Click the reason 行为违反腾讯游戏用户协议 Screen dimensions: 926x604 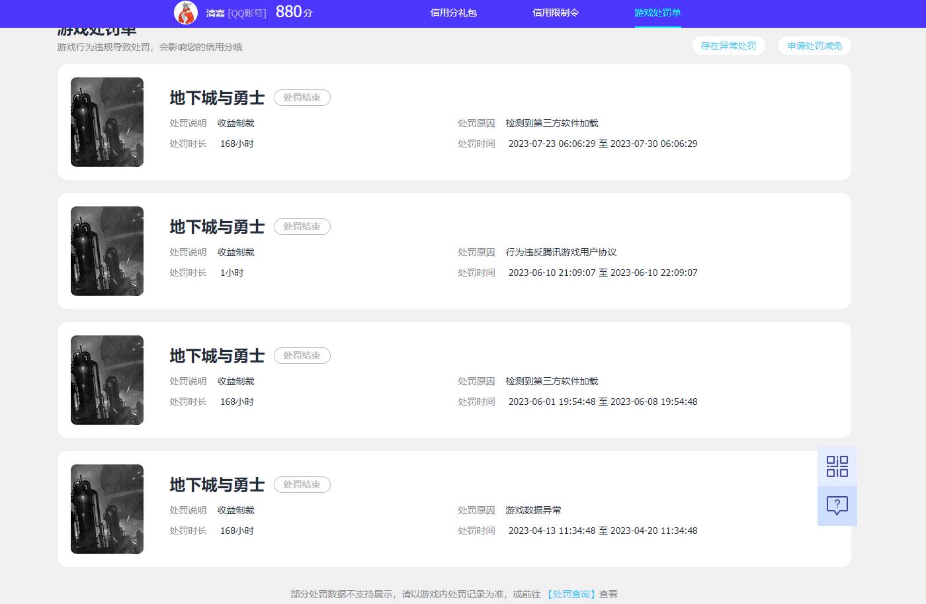(561, 252)
